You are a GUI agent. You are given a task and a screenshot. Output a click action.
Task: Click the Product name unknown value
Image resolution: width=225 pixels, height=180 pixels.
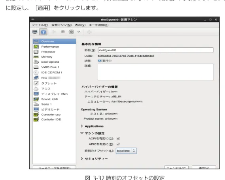[x=111, y=118]
